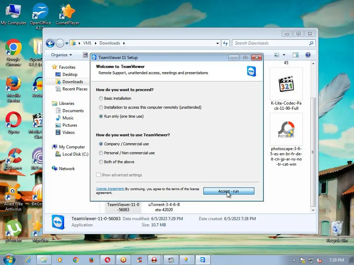Screen dimensions: 354x265
Task: Open MpcStar desktop shortcut
Action: 40,231
